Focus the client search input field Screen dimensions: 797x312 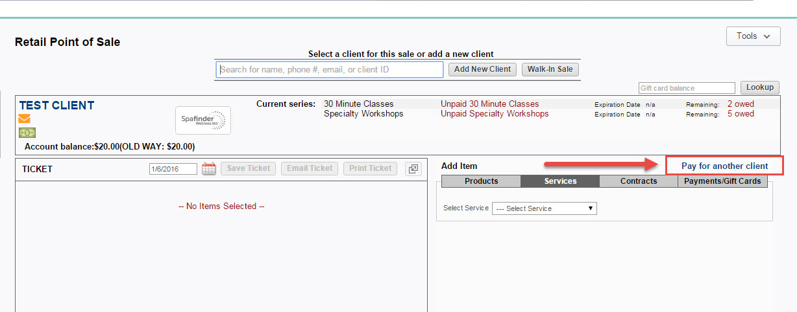click(330, 70)
